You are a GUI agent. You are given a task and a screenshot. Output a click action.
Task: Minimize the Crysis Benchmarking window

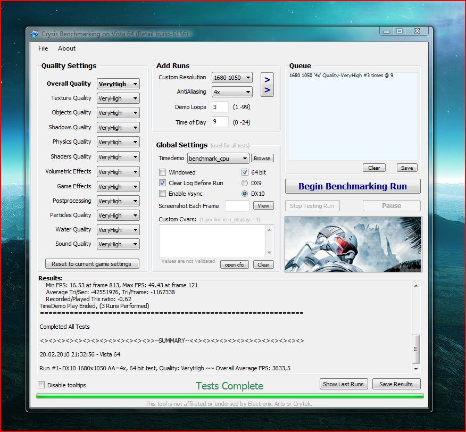[386, 31]
